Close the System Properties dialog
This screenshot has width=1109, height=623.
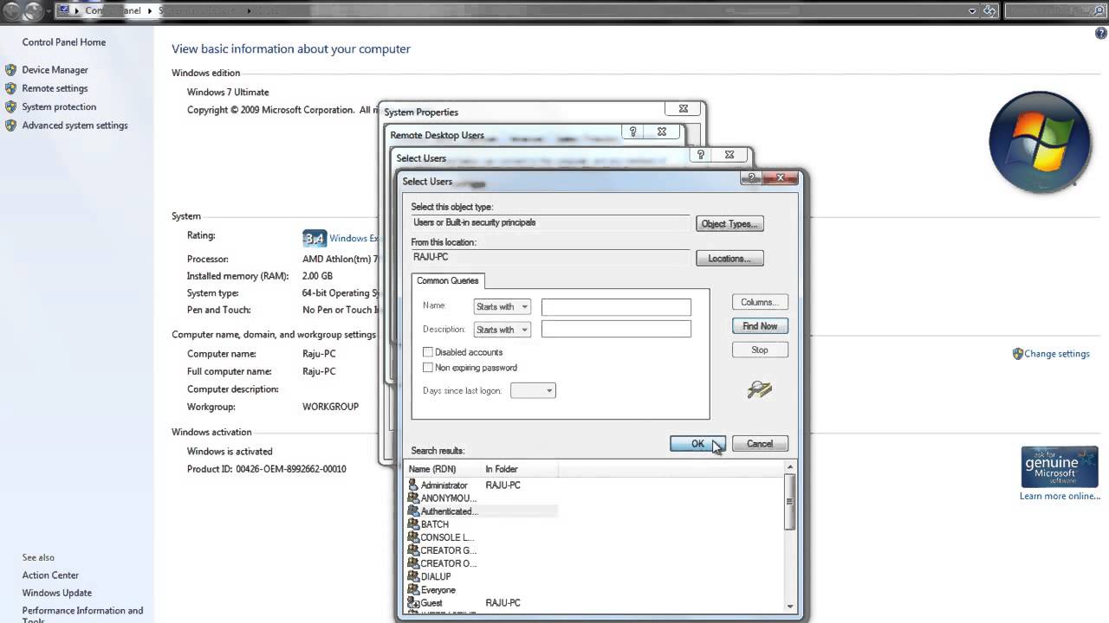pos(684,109)
